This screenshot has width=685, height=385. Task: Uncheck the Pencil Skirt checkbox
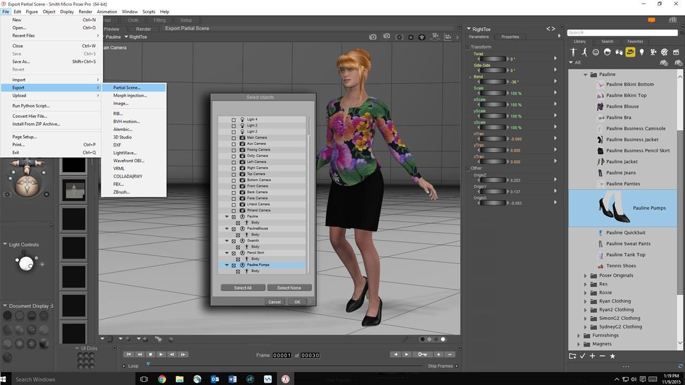click(x=233, y=252)
